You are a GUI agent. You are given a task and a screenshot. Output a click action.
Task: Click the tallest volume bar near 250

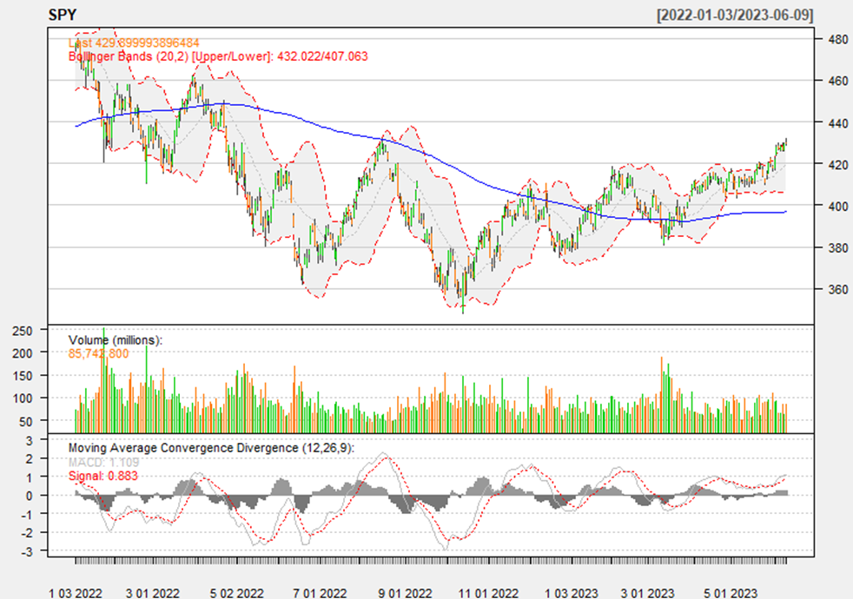tap(104, 380)
